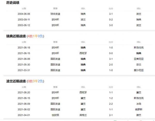Select opponent 冰岛

click(139, 104)
